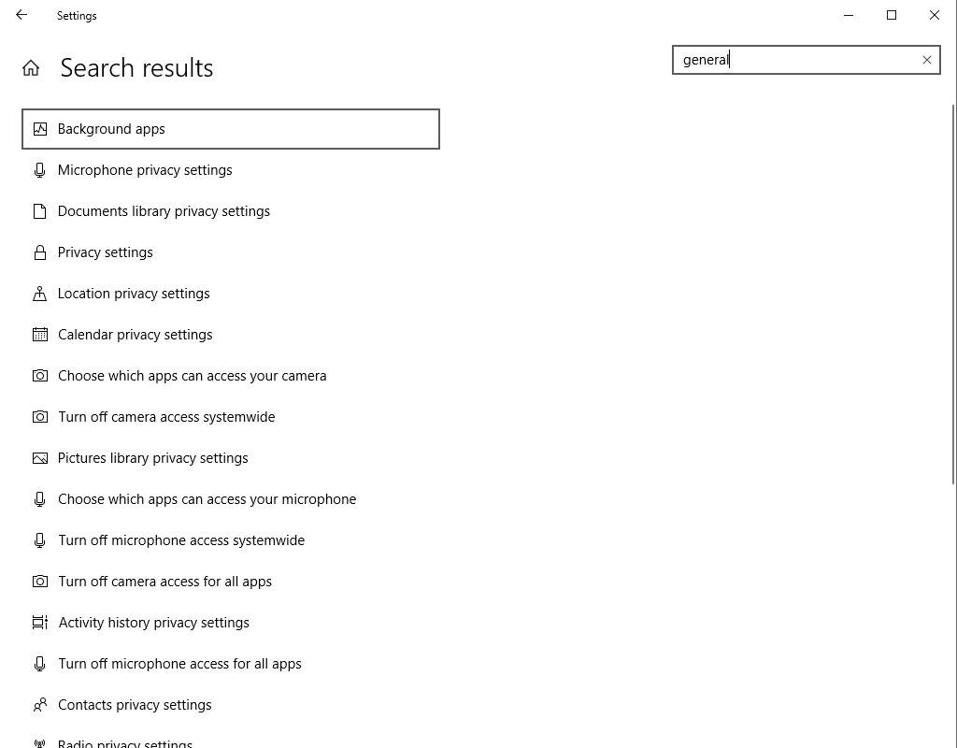
Task: Select Choose which apps can access your microphone
Action: (207, 499)
